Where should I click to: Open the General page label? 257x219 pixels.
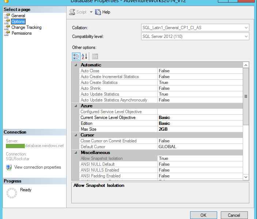18,16
